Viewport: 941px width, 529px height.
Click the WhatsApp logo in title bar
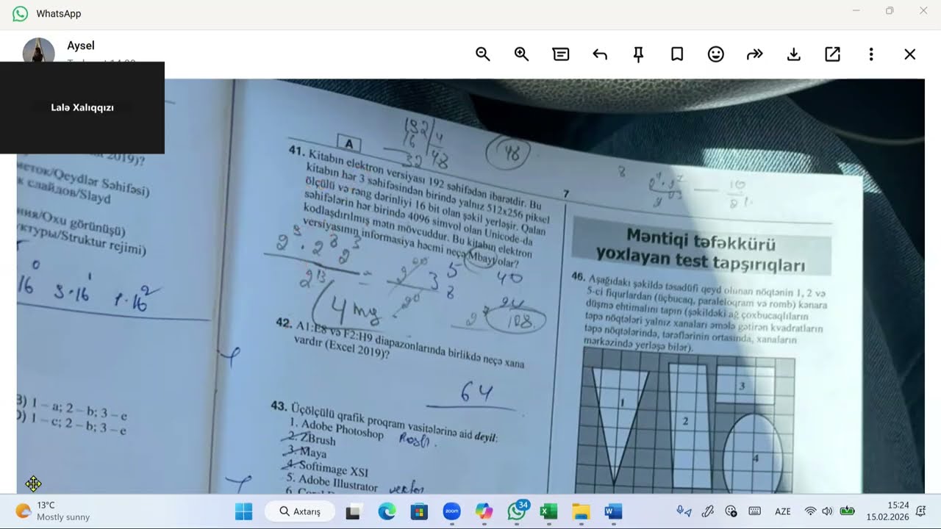point(20,13)
